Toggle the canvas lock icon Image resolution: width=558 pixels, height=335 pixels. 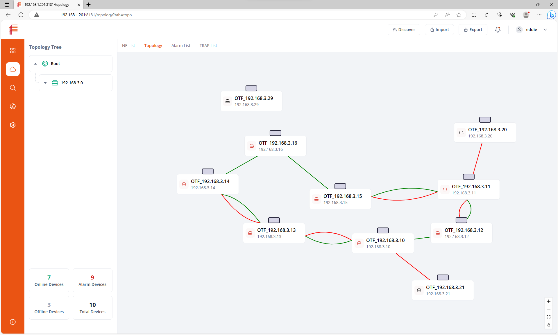click(x=549, y=325)
